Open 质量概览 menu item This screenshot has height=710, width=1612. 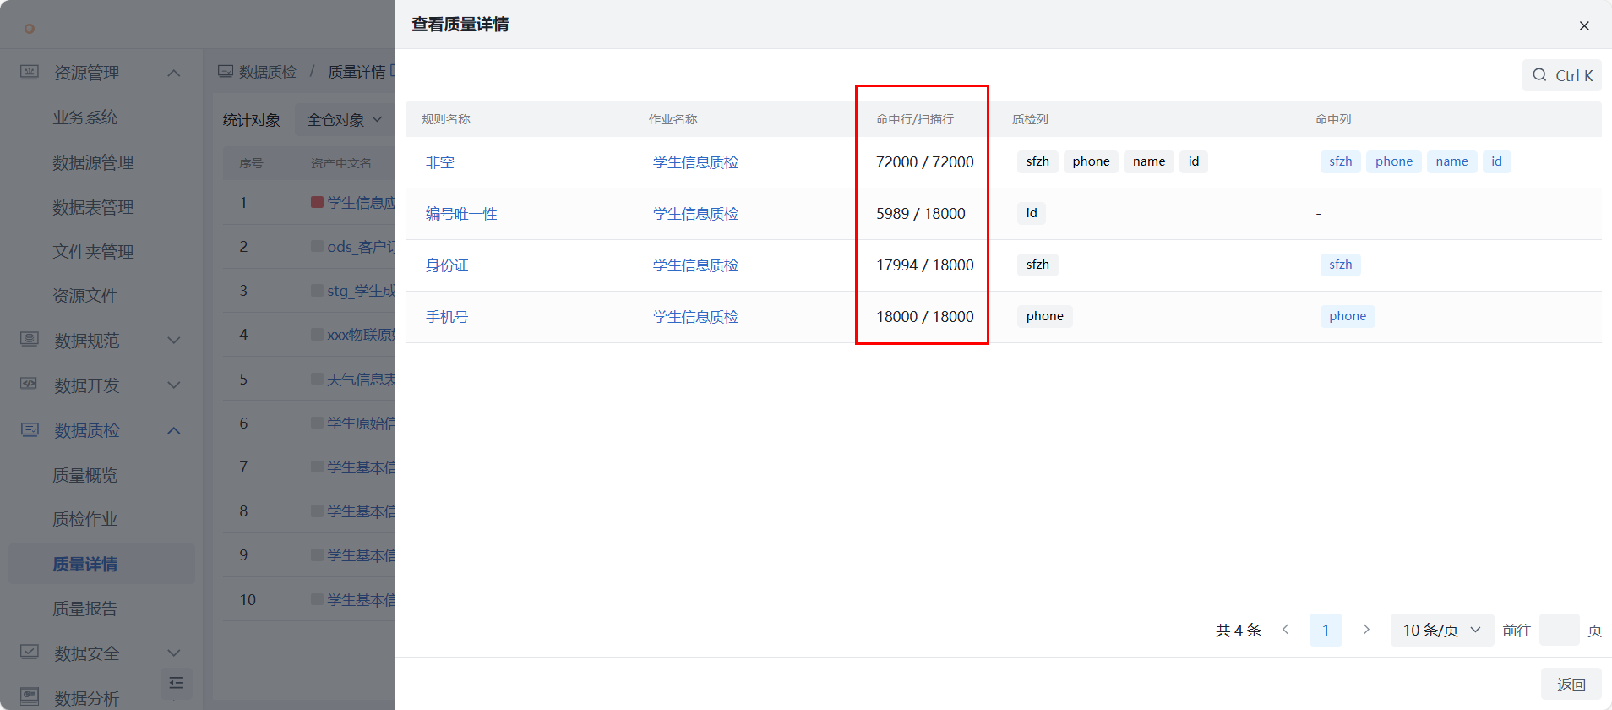pos(85,475)
